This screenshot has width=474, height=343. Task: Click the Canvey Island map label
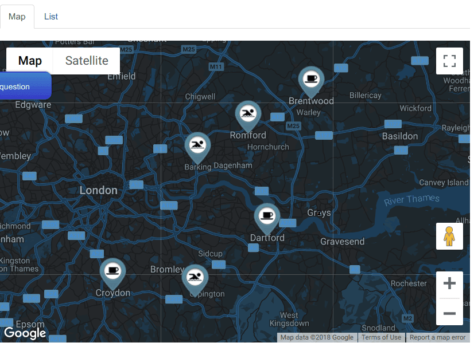tap(444, 183)
